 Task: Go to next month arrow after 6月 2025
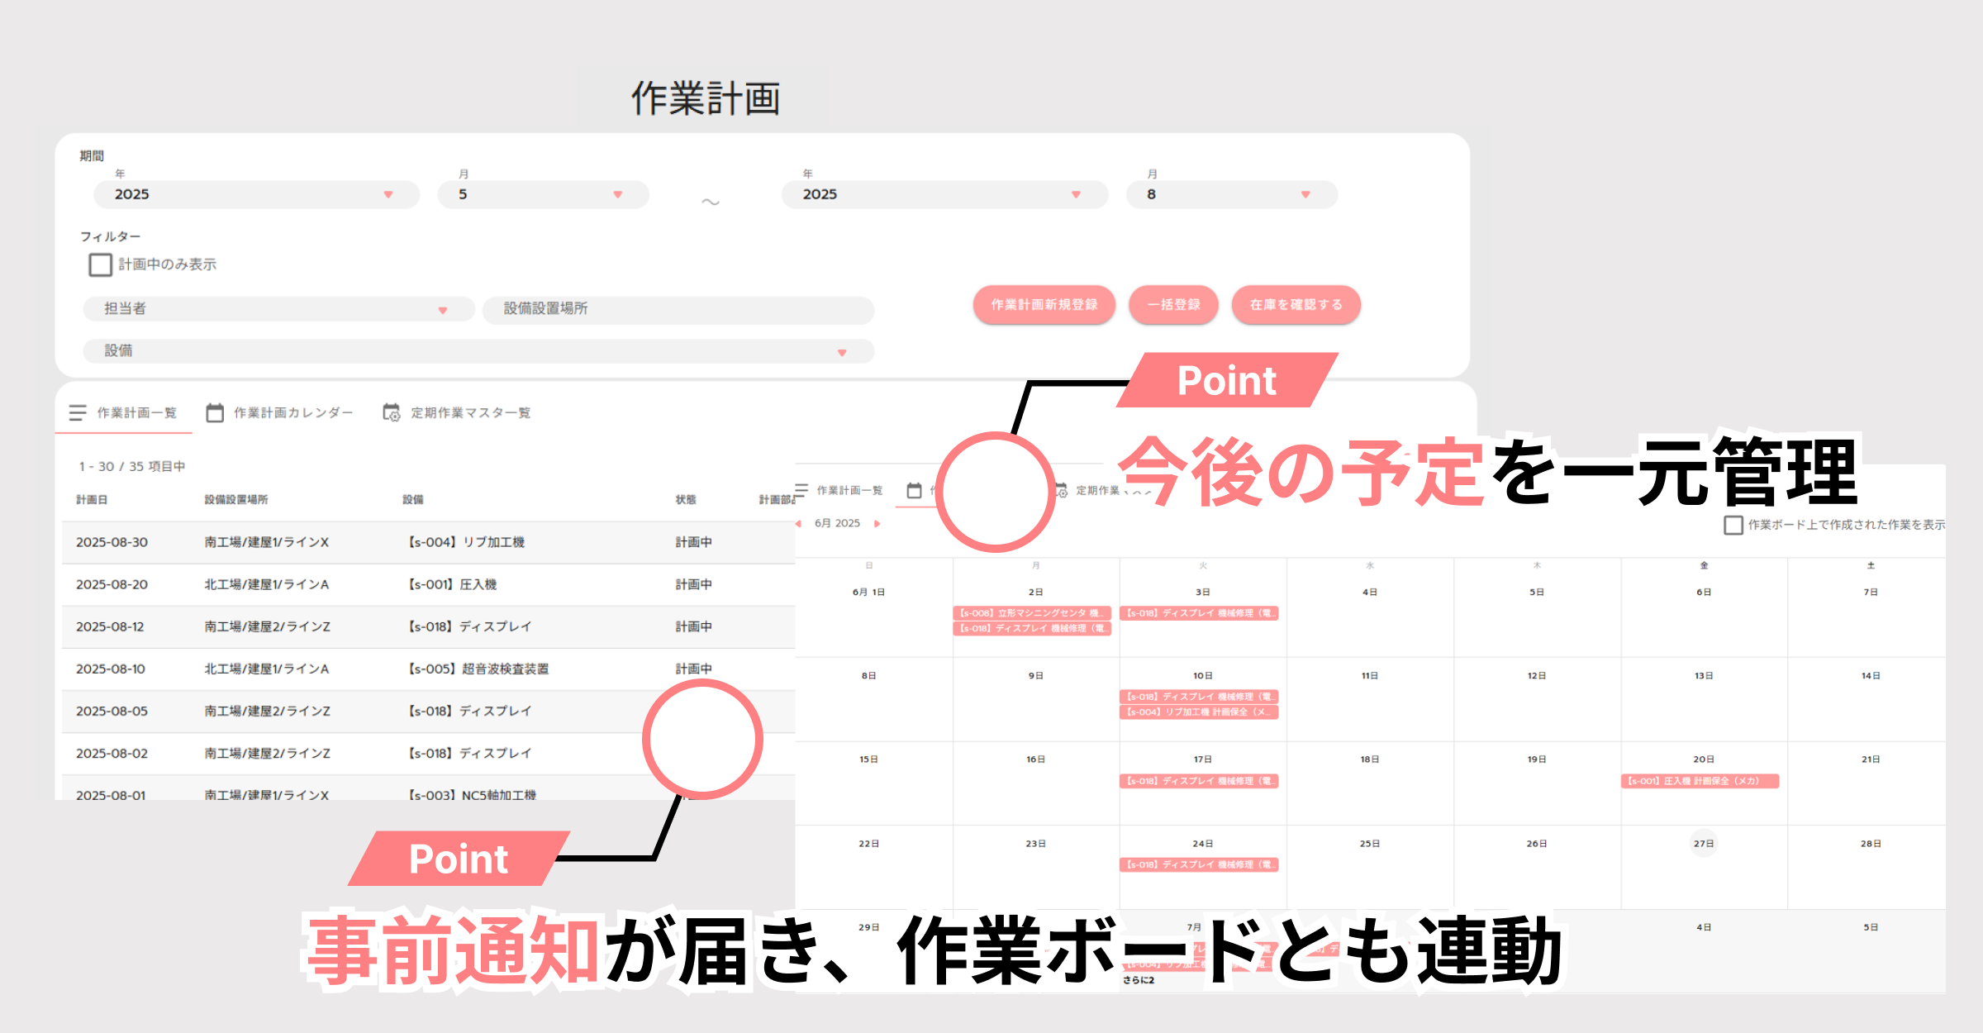tap(877, 523)
